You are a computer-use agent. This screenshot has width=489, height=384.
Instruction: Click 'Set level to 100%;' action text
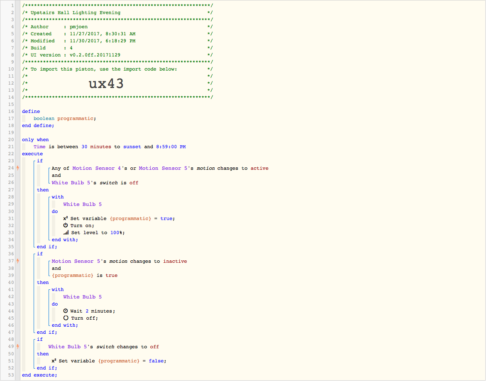point(98,234)
